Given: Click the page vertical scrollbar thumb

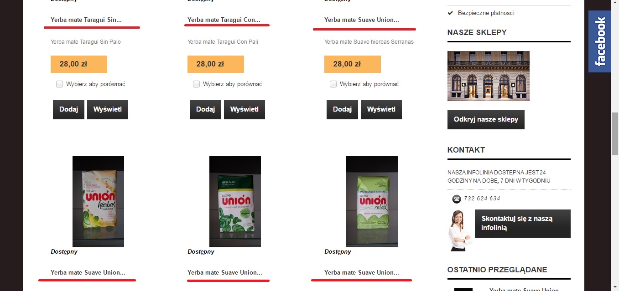Looking at the screenshot, I should click(615, 133).
